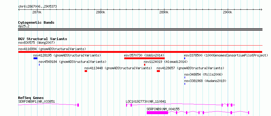Open esv3378500 1000GenomesConsortiumPilotProject label
Screen dimensions: 271x116
[226, 56]
